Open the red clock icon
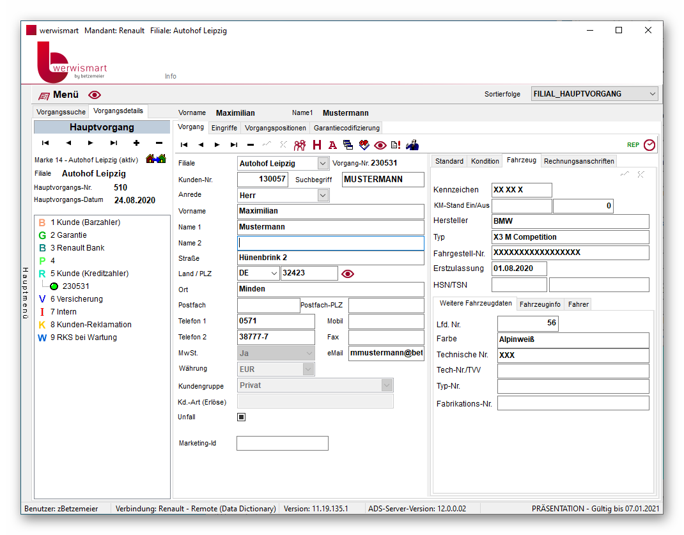 click(x=649, y=145)
